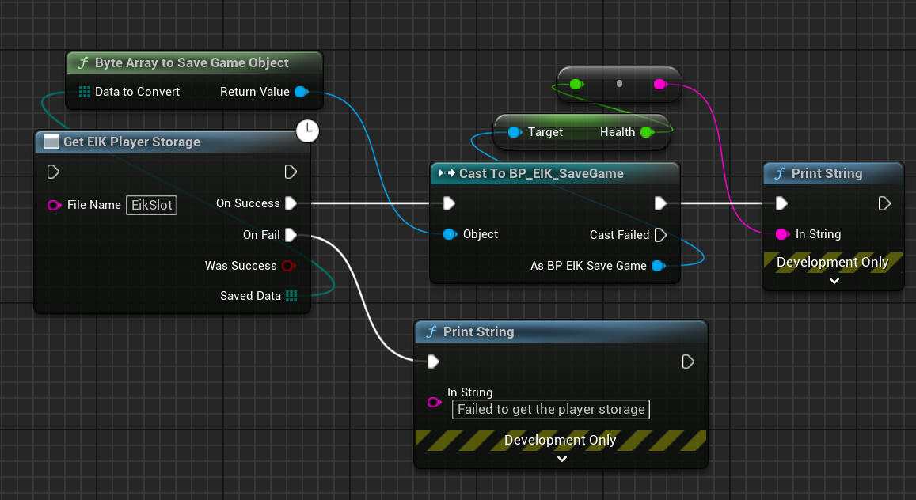916x500 pixels.
Task: Click the latent clock icon on Get EIK Player Storage
Action: pyautogui.click(x=307, y=131)
